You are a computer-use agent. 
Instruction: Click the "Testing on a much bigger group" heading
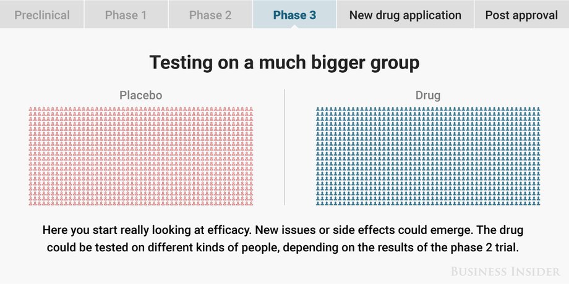284,63
